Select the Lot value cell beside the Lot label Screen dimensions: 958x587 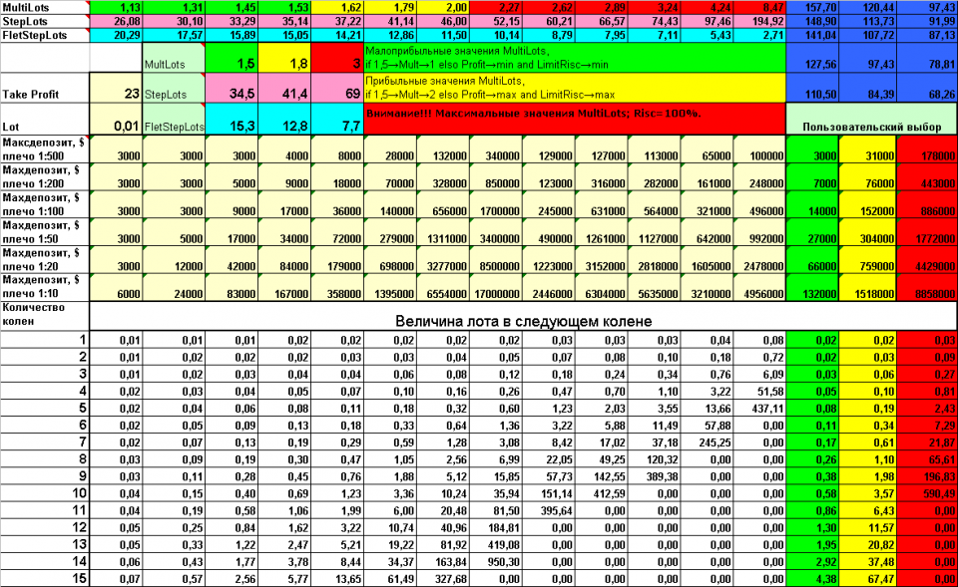[116, 119]
